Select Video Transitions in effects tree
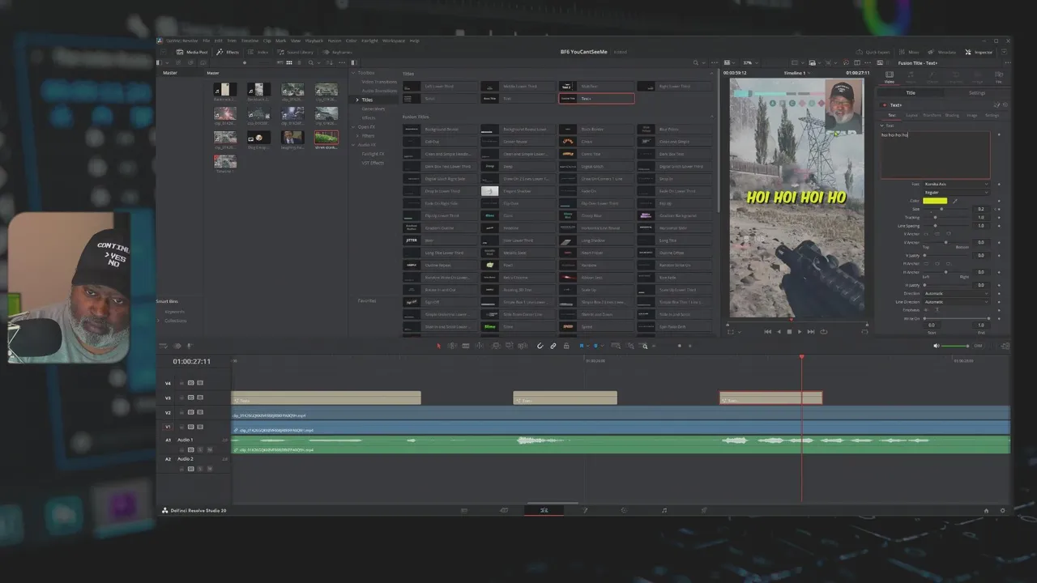The height and width of the screenshot is (583, 1037). coord(379,82)
